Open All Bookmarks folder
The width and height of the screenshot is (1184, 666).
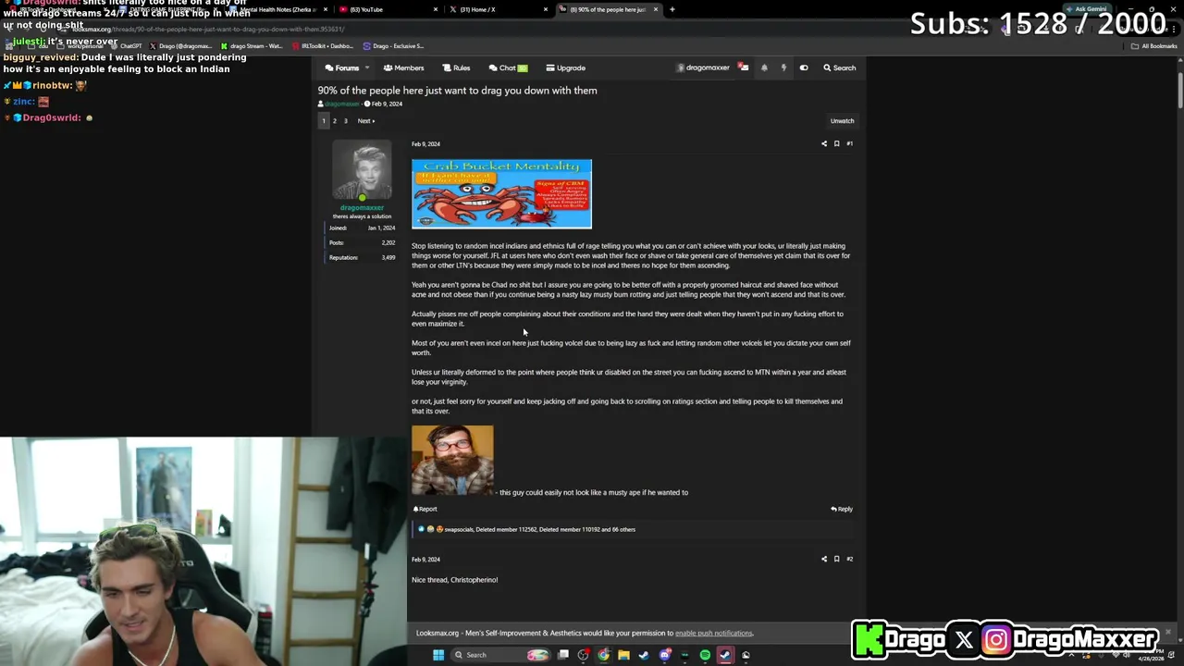pos(1153,46)
